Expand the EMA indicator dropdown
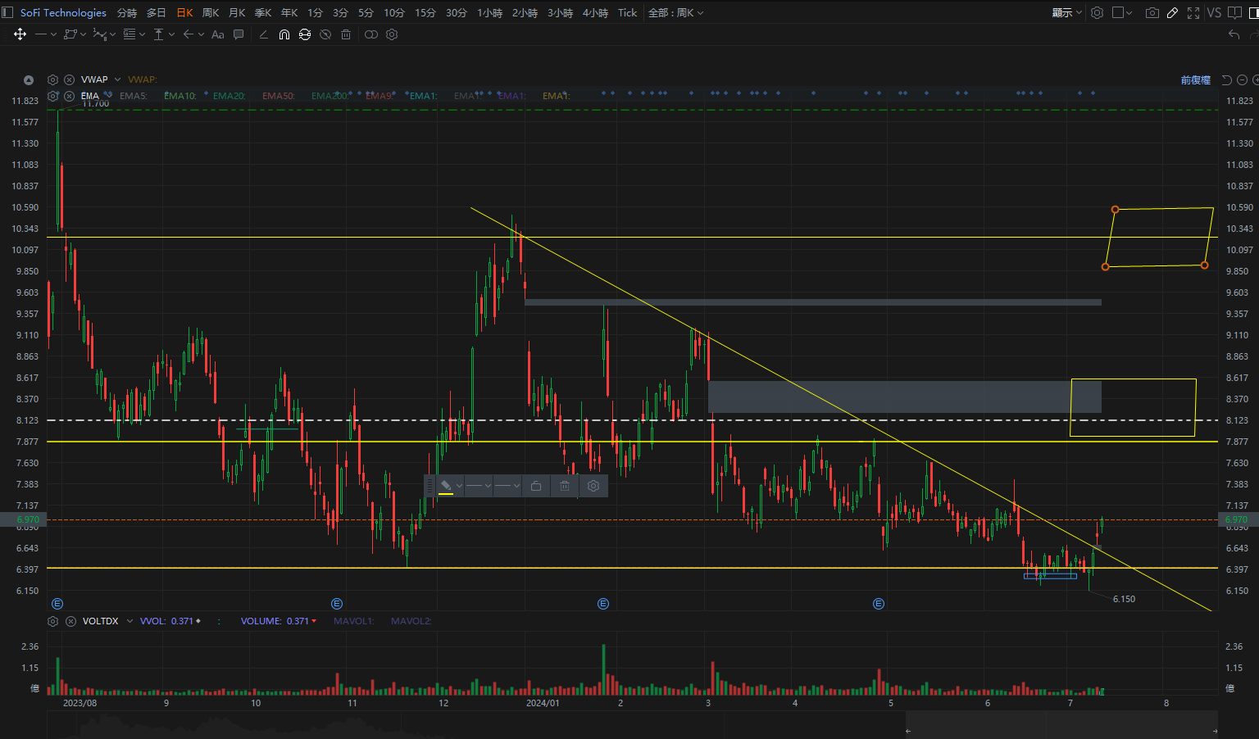 pos(107,96)
